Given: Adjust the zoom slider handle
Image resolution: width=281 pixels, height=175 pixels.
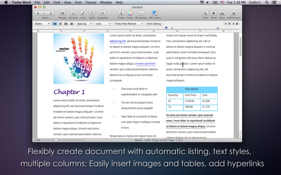Looking at the screenshot, I should tap(56, 140).
